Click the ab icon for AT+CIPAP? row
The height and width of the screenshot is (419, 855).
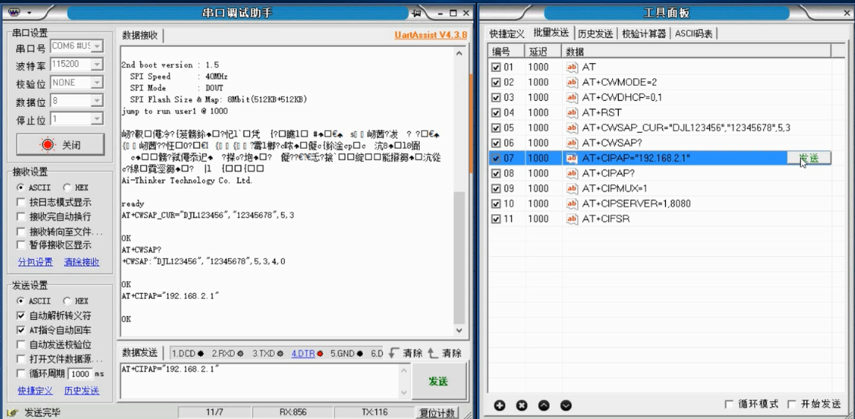click(x=572, y=173)
